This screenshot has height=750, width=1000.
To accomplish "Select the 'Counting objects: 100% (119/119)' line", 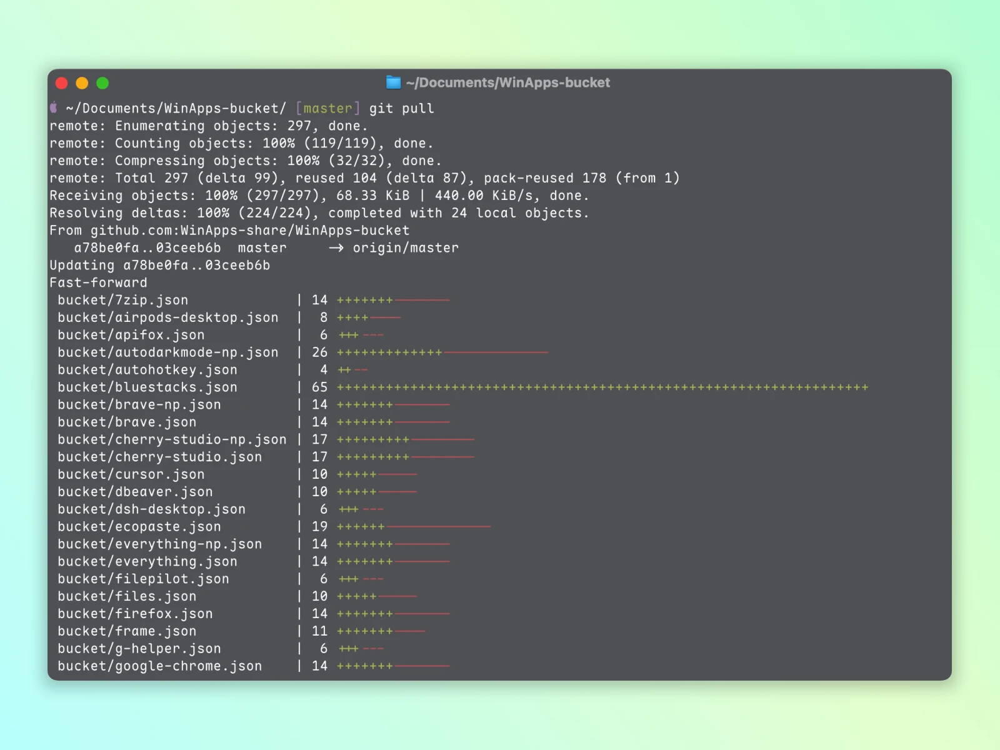I will (x=241, y=143).
